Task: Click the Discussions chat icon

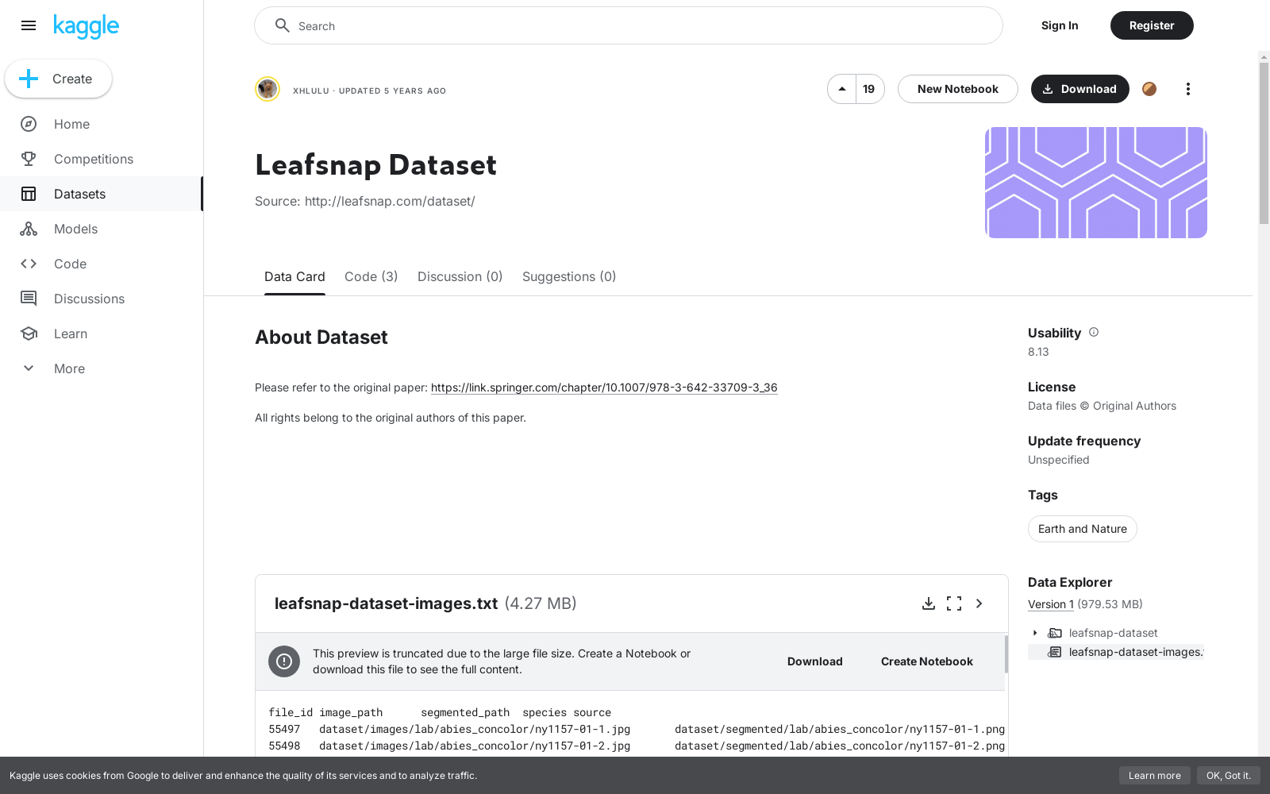Action: [x=29, y=299]
